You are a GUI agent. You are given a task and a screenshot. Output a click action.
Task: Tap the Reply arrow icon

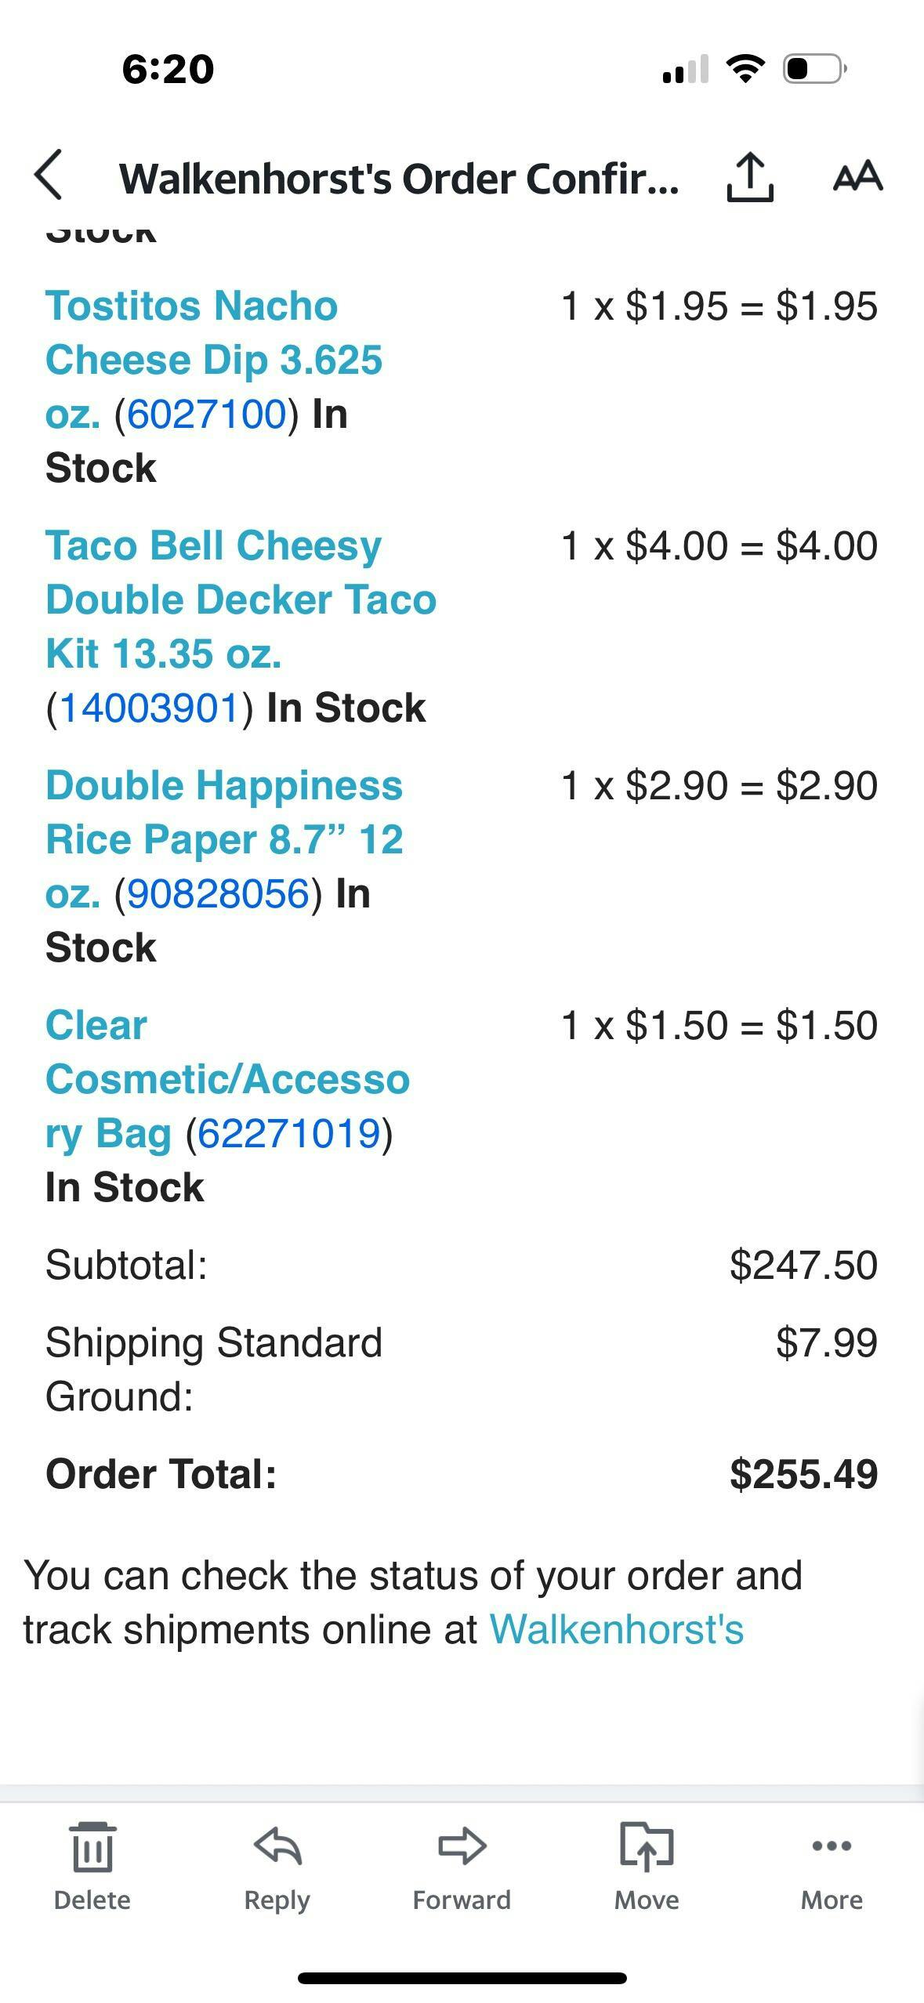click(277, 1846)
